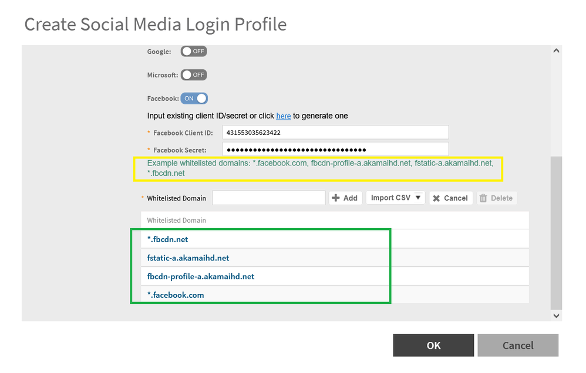Click the vertical scrollbar thumb
This screenshot has width=586, height=373.
pyautogui.click(x=556, y=232)
